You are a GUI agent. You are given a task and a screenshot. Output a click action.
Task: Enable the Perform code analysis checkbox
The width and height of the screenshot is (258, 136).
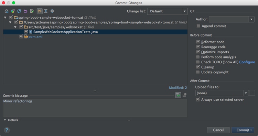pyautogui.click(x=198, y=57)
